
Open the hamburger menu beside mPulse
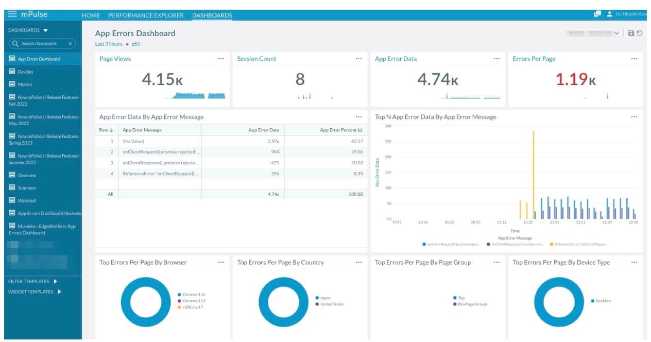coord(12,14)
